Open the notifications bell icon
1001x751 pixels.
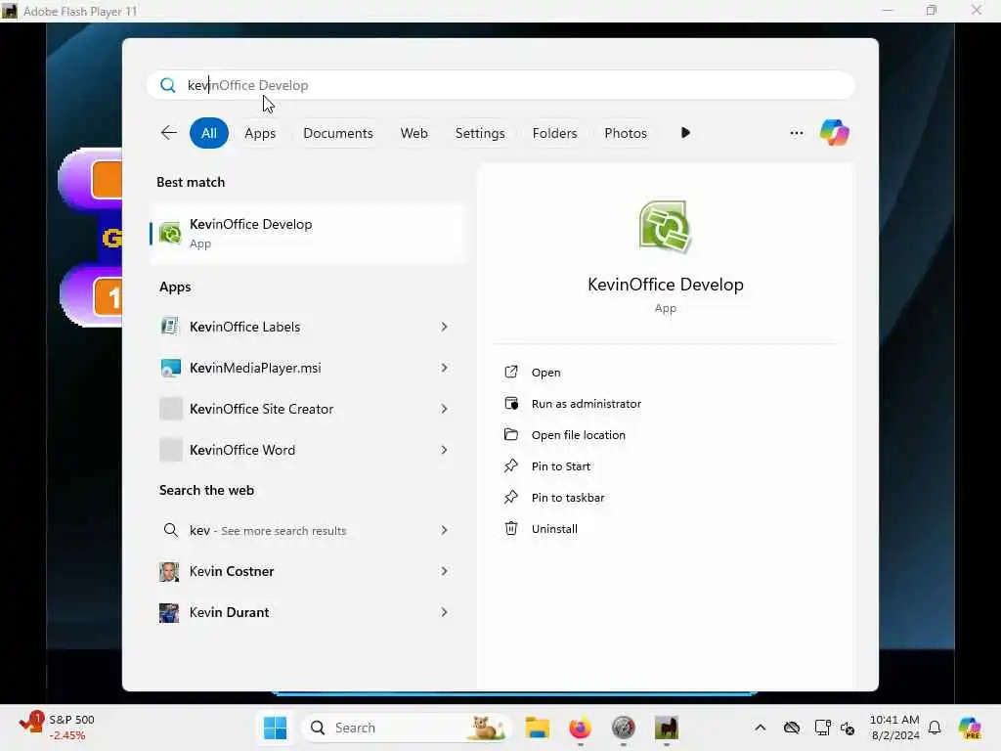935,728
